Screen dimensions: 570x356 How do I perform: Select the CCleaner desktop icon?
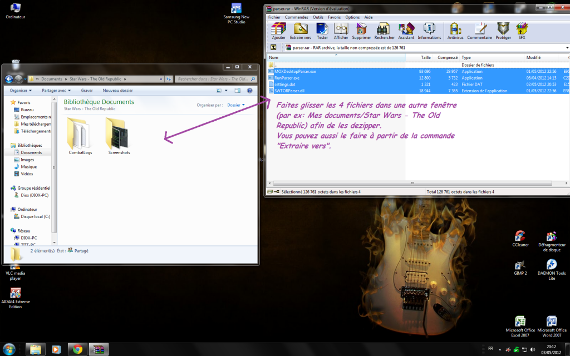point(520,239)
